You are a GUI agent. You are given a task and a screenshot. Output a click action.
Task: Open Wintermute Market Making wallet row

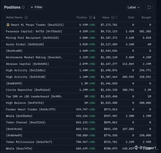point(78,57)
